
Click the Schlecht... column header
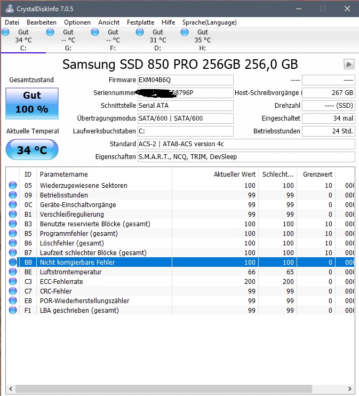pyautogui.click(x=278, y=175)
